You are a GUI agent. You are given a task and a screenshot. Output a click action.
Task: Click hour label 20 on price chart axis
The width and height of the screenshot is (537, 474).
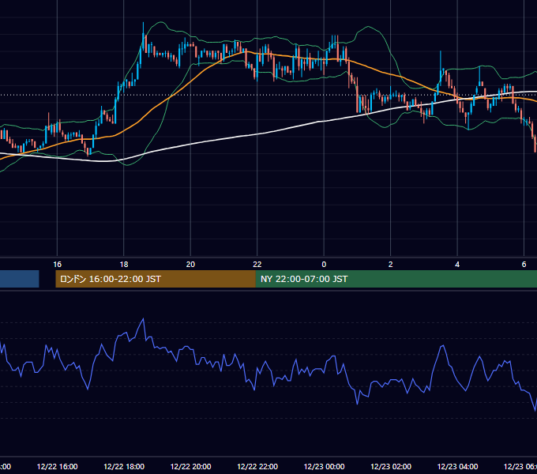pyautogui.click(x=190, y=264)
